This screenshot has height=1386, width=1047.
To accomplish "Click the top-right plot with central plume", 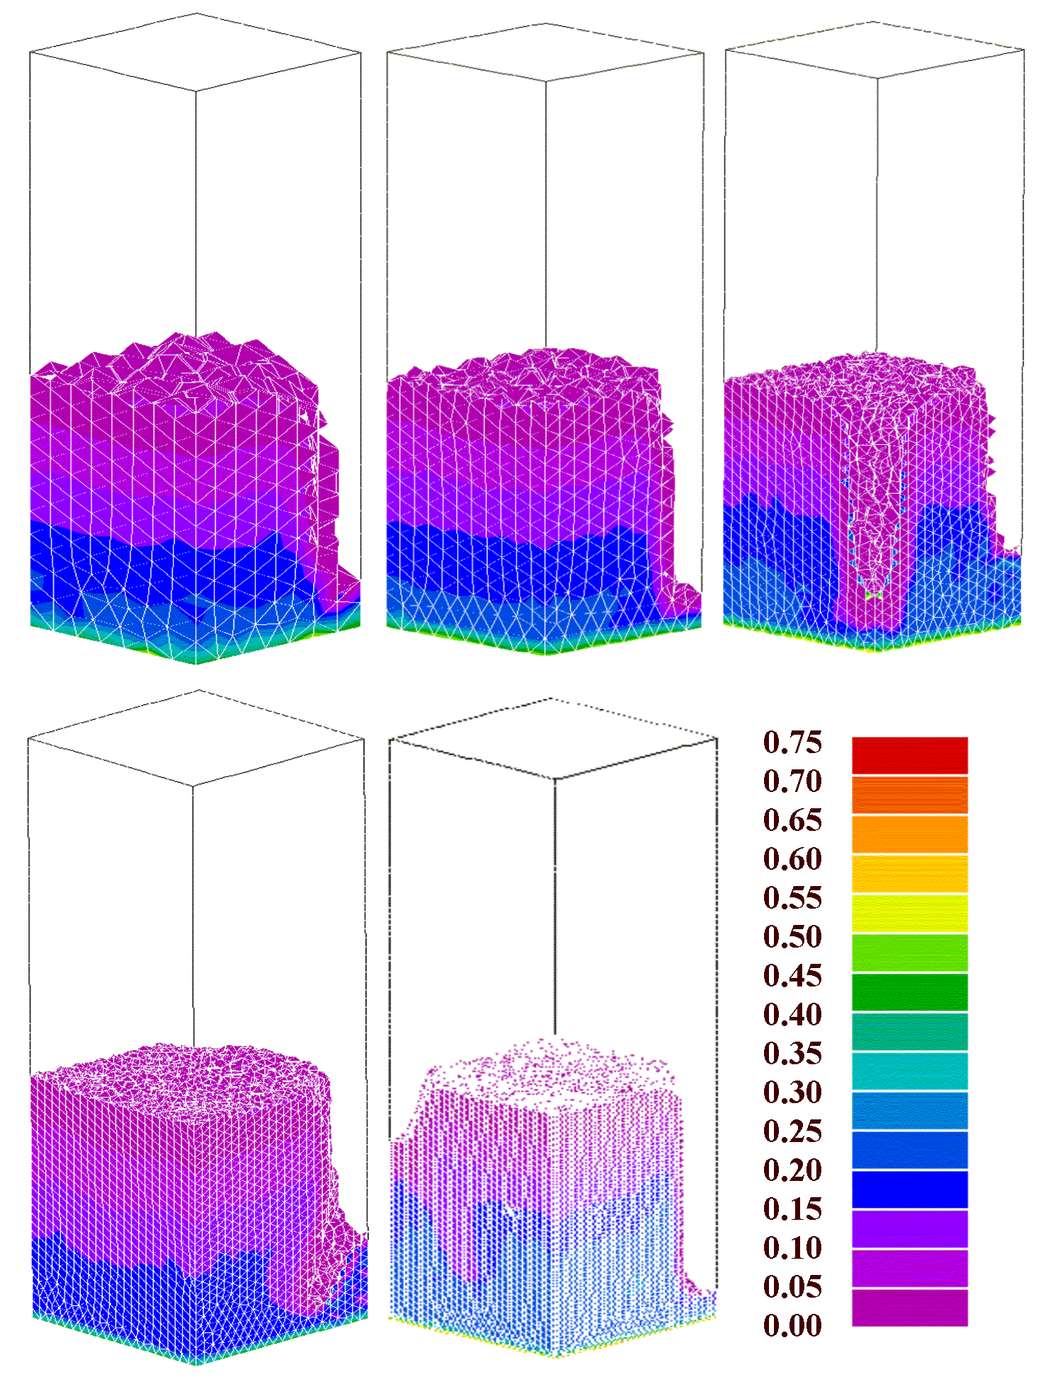I will click(874, 337).
